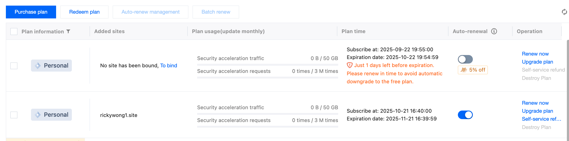569x141 pixels.
Task: Click the Purchase plan button
Action: (x=31, y=12)
